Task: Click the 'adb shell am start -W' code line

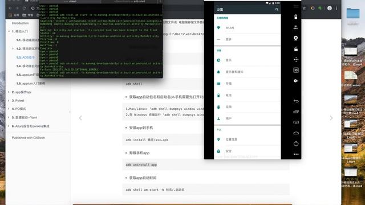Action: click(155, 190)
